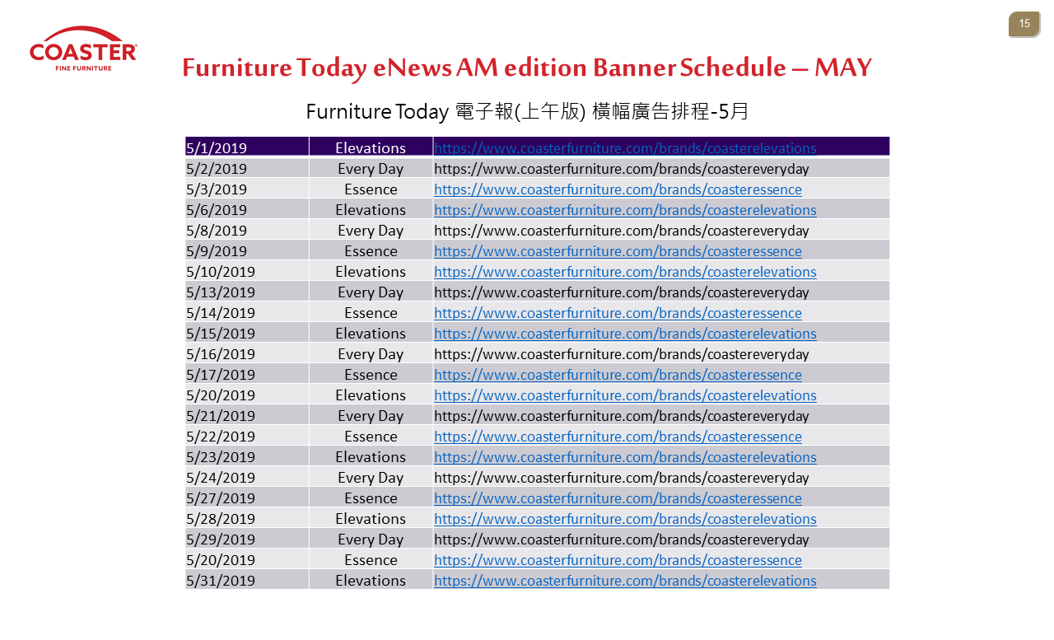
Task: Open the coasterelevations link in the 5/1/2019 row
Action: point(625,148)
